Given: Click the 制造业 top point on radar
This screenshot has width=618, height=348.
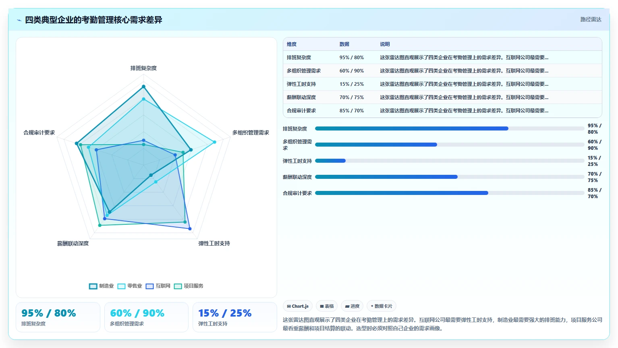Looking at the screenshot, I should 143,87.
